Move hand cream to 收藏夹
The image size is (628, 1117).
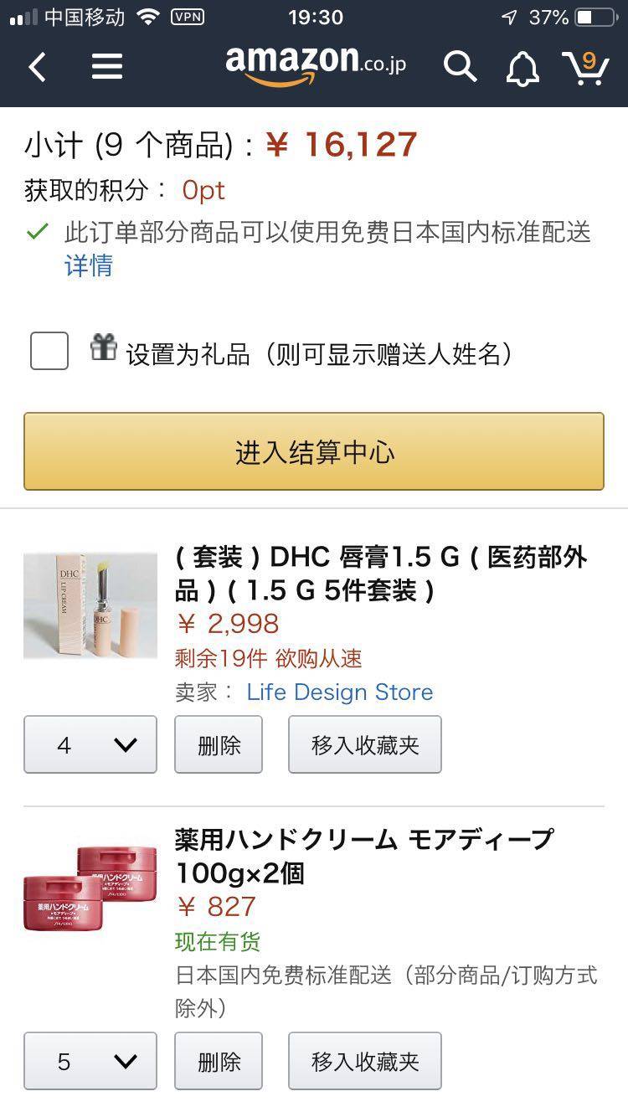[365, 1061]
